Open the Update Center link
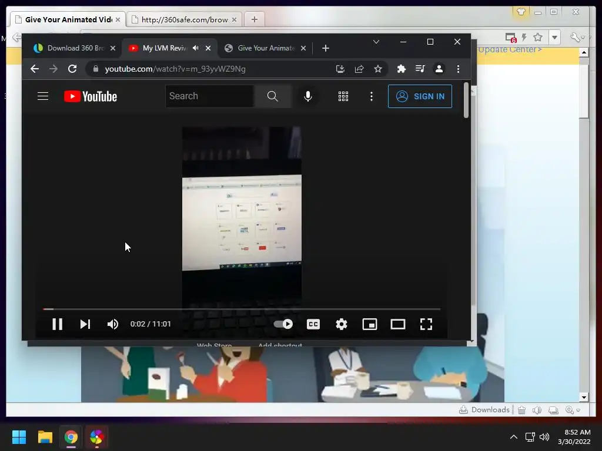Image resolution: width=602 pixels, height=451 pixels. coord(510,50)
